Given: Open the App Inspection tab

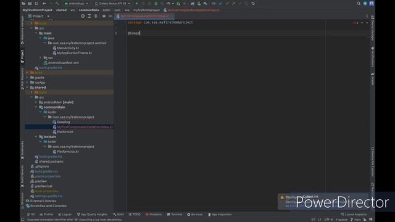Looking at the screenshot, I should (220, 215).
